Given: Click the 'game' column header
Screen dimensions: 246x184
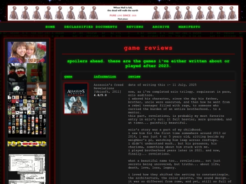Looking at the screenshot, I should (68, 76).
